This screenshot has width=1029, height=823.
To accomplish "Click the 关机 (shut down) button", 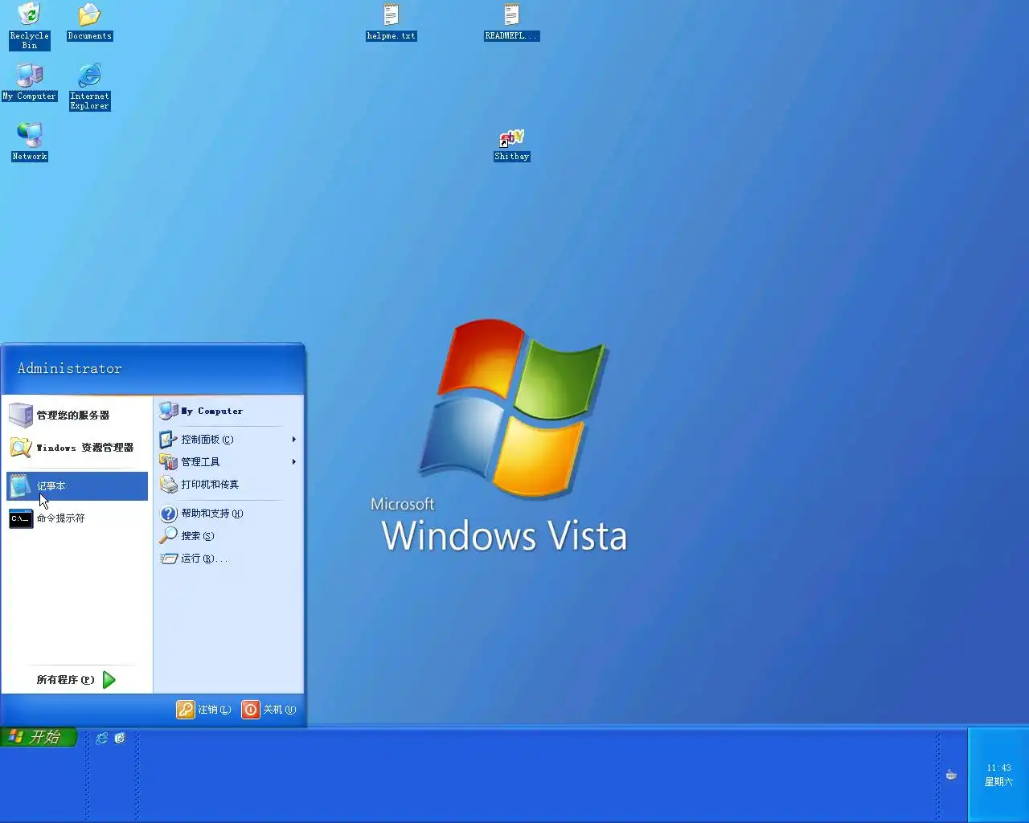I will (x=269, y=710).
